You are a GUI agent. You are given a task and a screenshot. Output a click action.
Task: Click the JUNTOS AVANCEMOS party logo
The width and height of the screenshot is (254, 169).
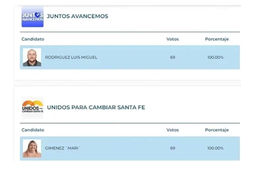point(32,17)
